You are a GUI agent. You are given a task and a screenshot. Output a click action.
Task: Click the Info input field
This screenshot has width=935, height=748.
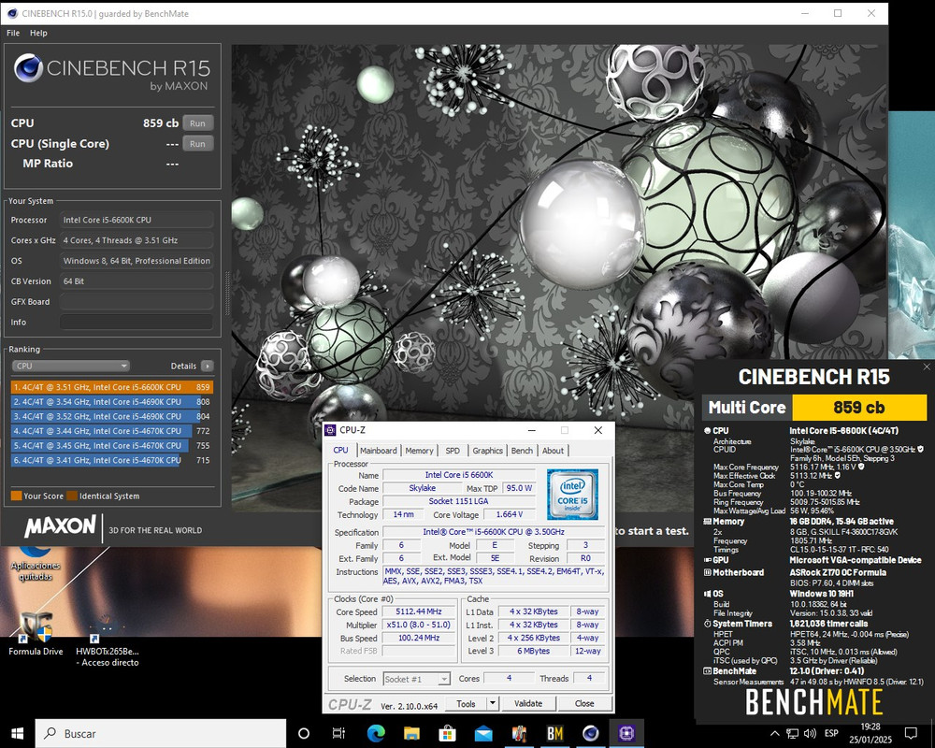pos(137,322)
